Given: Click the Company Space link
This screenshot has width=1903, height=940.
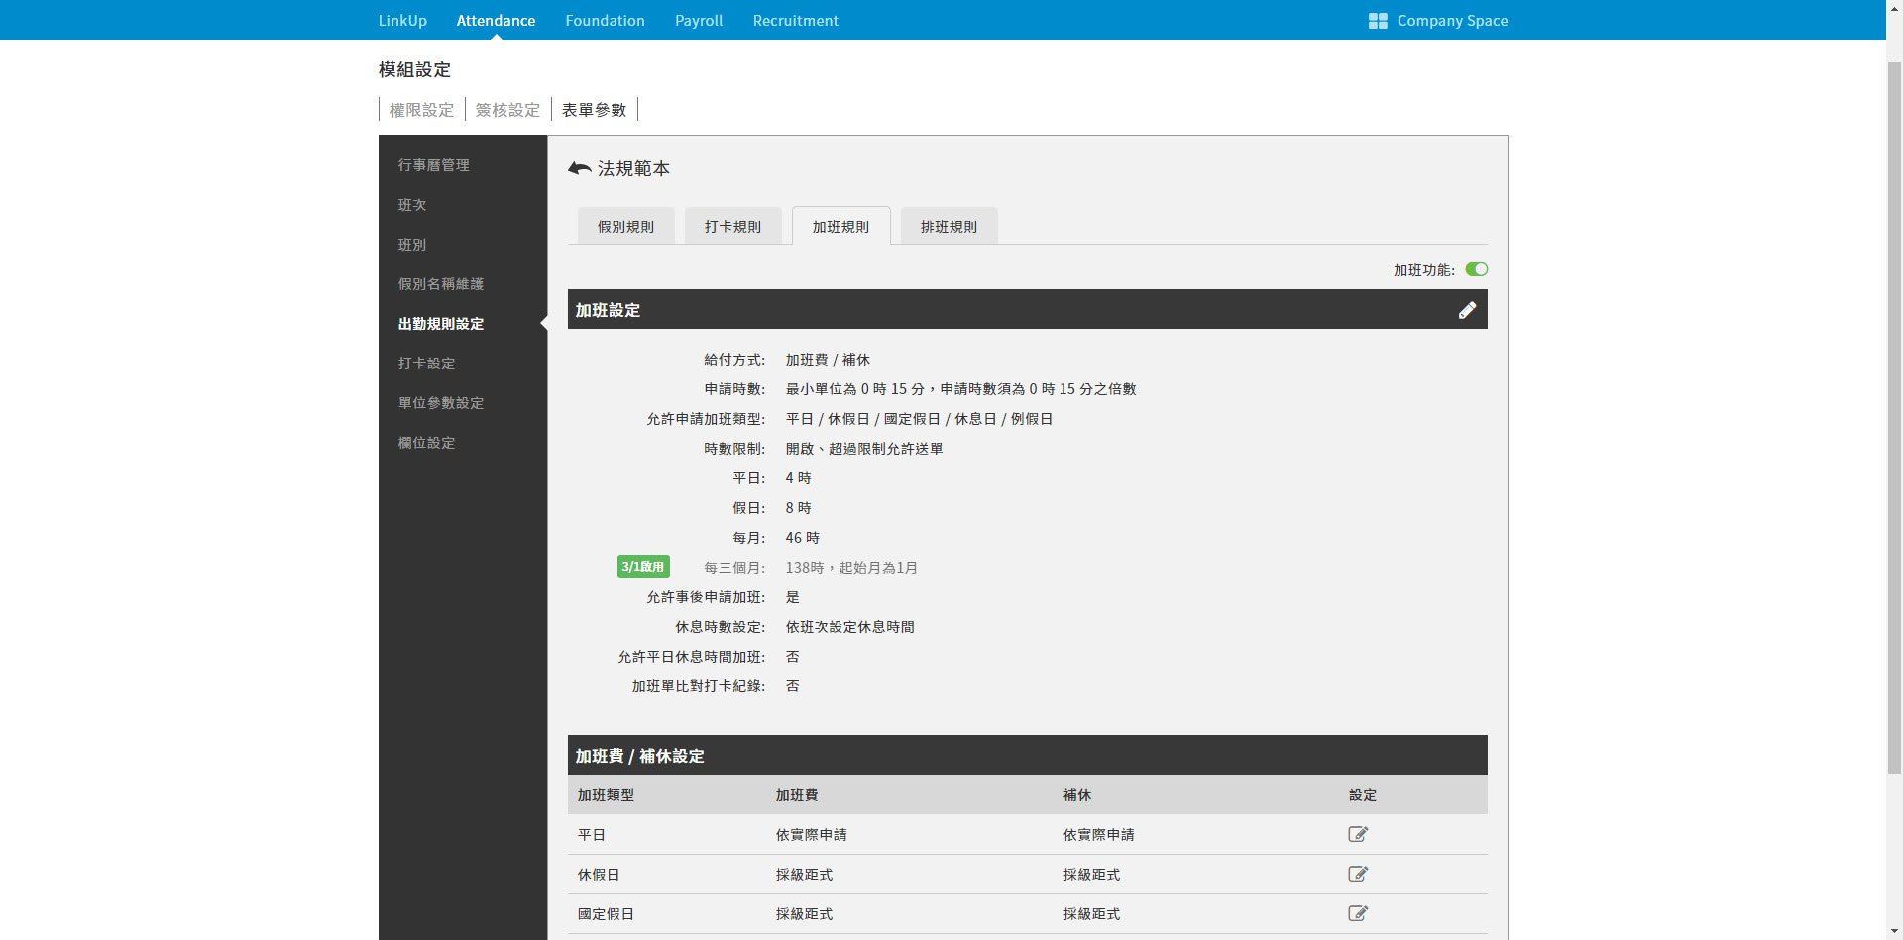Looking at the screenshot, I should pyautogui.click(x=1452, y=21).
